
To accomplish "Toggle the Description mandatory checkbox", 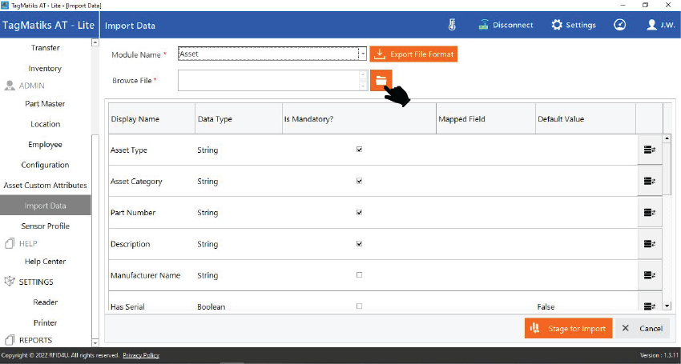I will click(x=359, y=244).
